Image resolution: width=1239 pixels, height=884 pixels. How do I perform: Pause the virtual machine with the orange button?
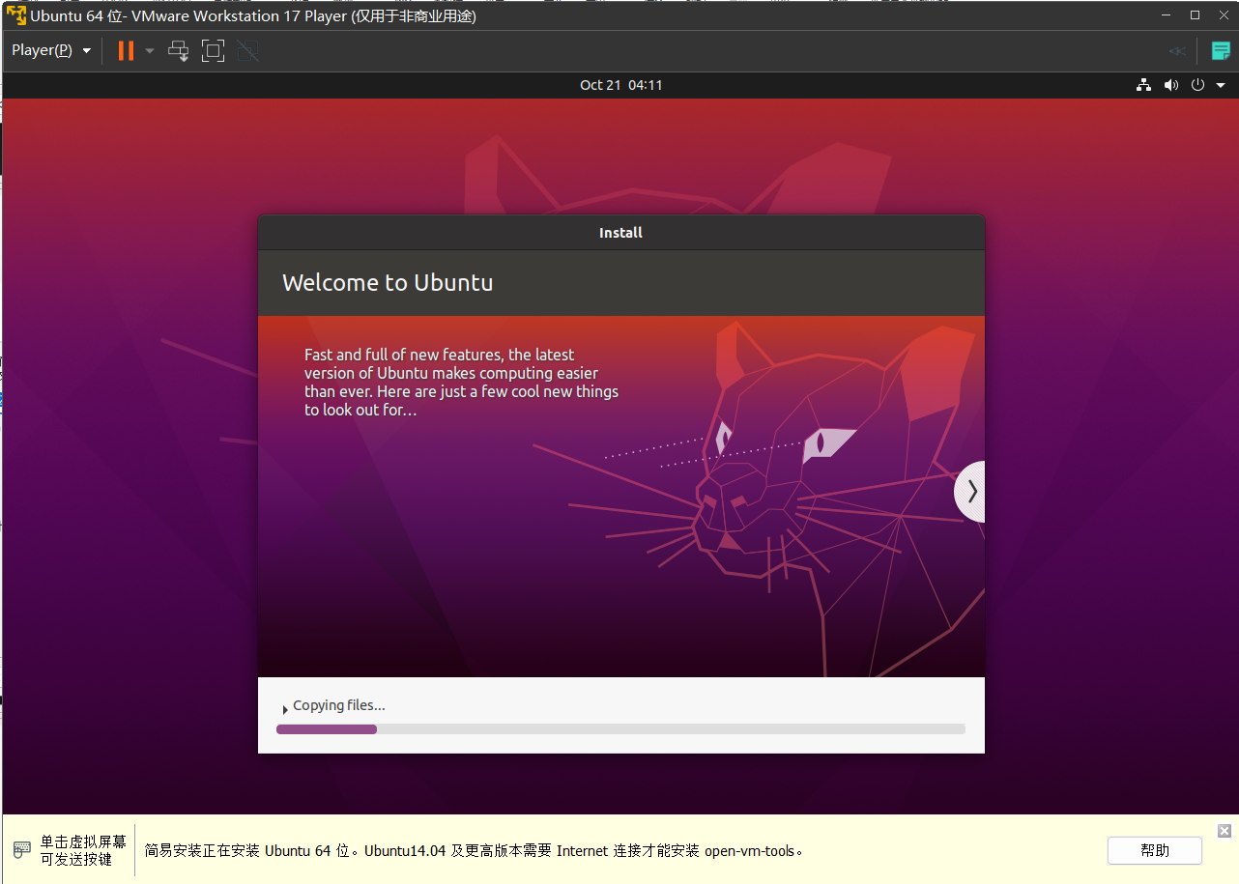click(126, 50)
